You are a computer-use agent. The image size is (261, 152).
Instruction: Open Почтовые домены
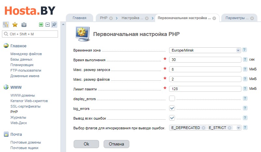(26, 142)
